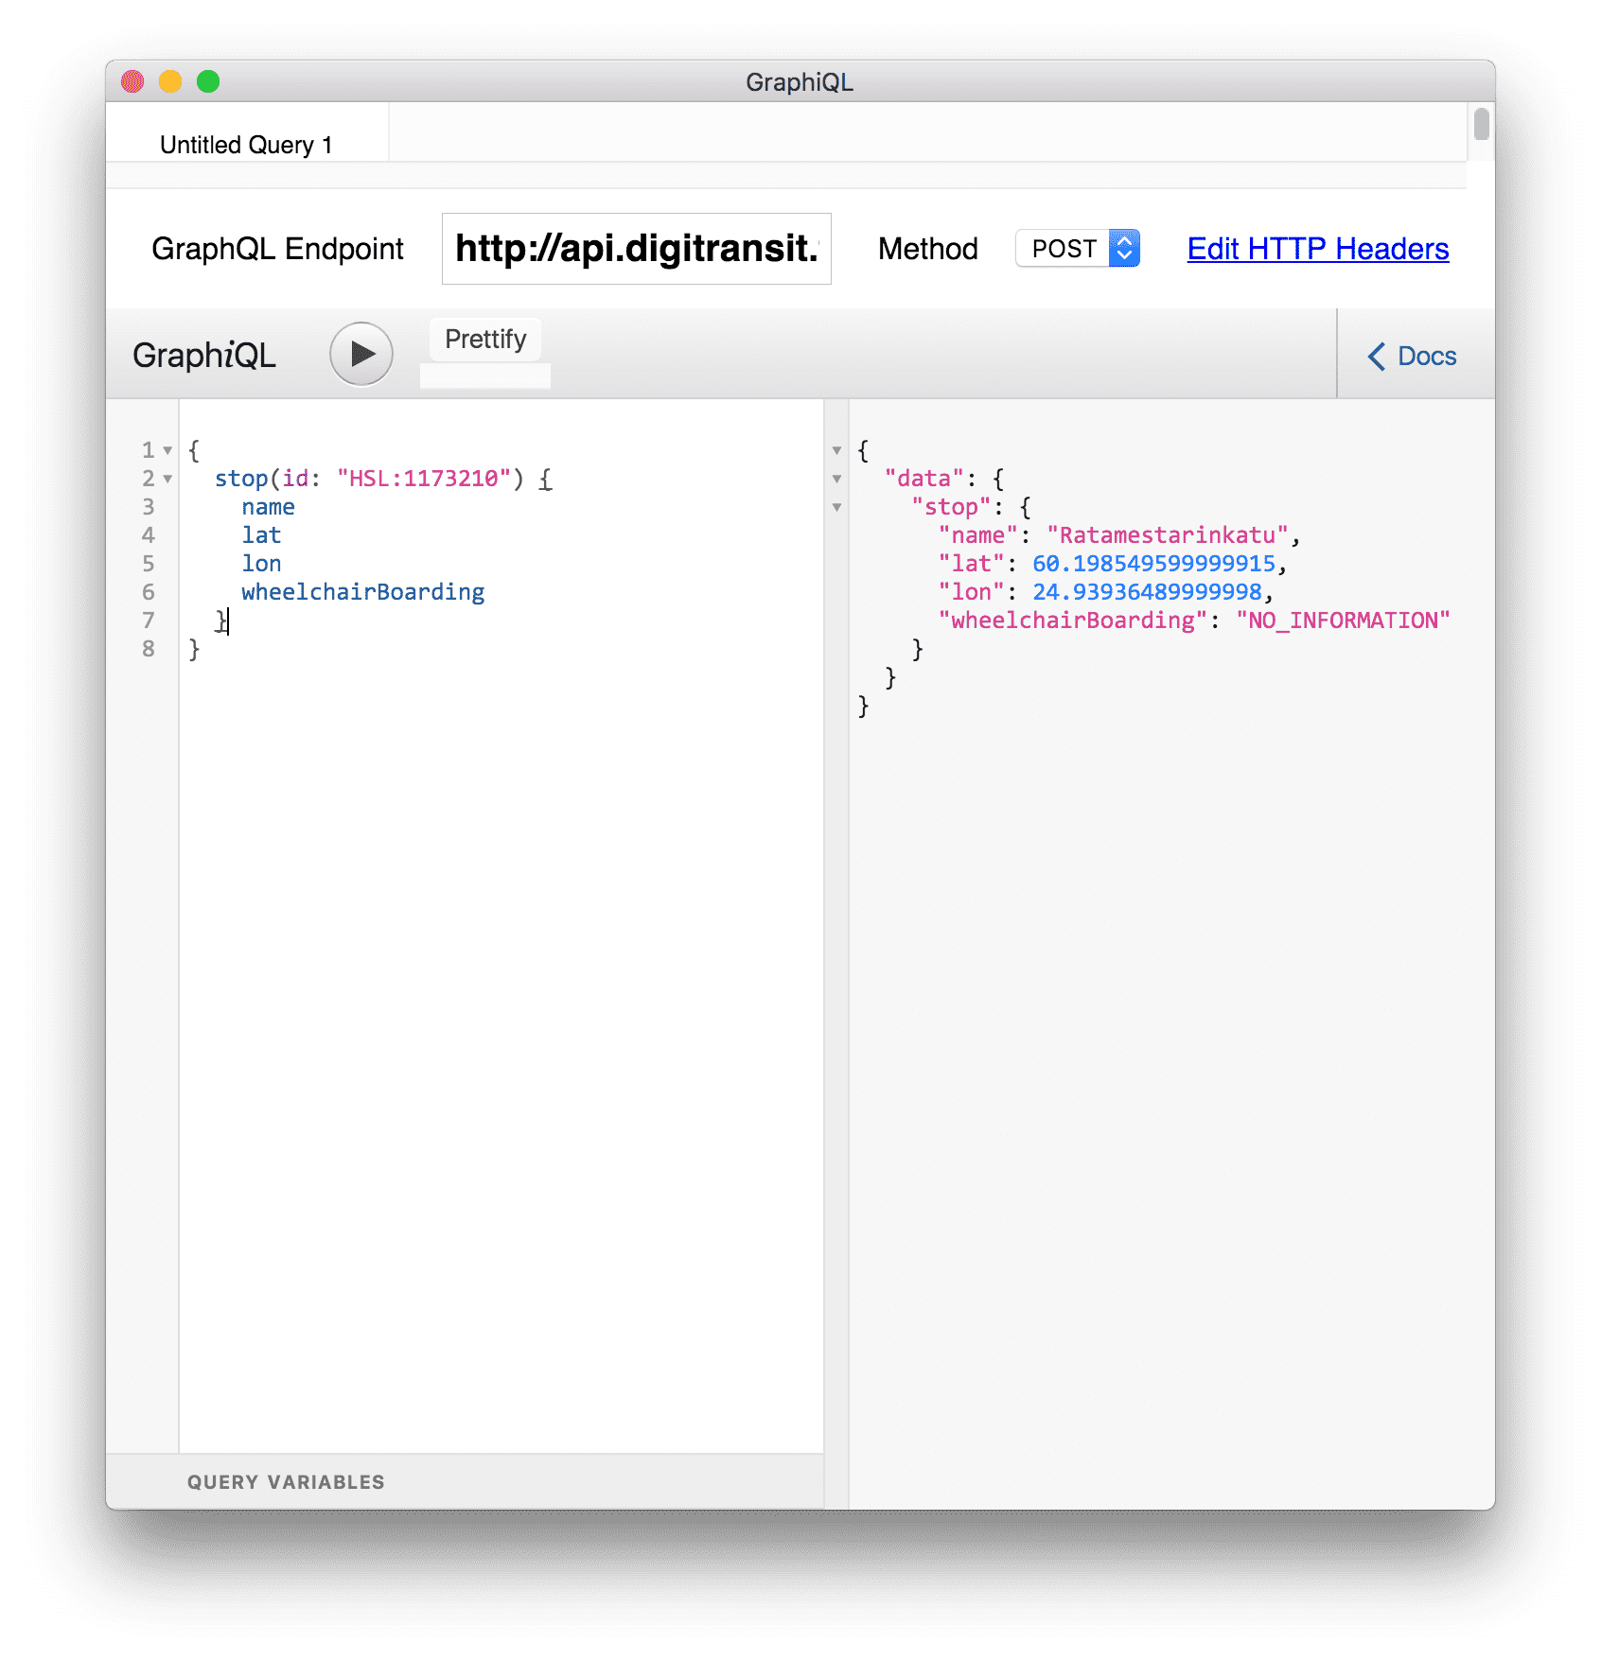1601x1661 pixels.
Task: Expand the Query Variables panel
Action: point(465,1481)
